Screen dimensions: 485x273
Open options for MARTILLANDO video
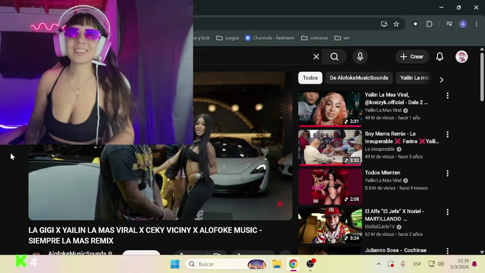point(447,212)
